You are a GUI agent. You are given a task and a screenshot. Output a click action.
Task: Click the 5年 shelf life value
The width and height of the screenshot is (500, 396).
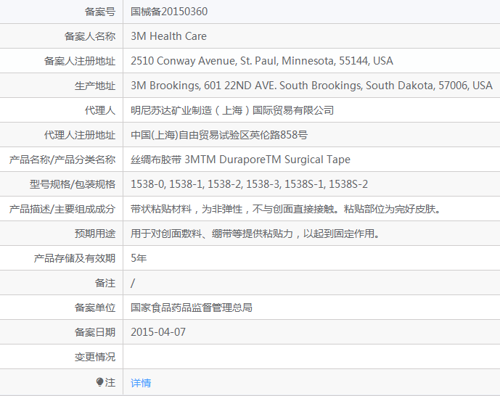(x=139, y=258)
